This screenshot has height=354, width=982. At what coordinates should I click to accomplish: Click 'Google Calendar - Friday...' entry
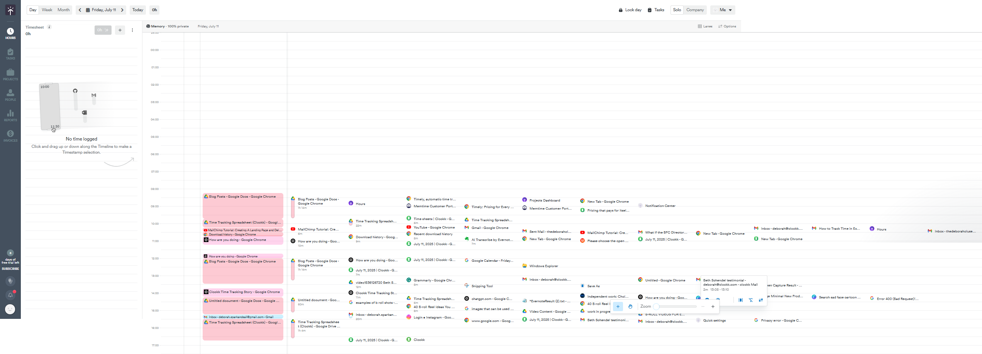tap(489, 260)
